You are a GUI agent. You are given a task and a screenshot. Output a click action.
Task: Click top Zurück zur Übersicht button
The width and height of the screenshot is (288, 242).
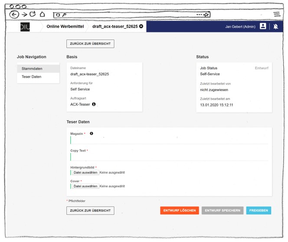pyautogui.click(x=90, y=44)
